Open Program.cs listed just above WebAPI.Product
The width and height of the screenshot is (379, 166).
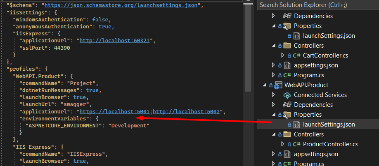click(x=309, y=75)
